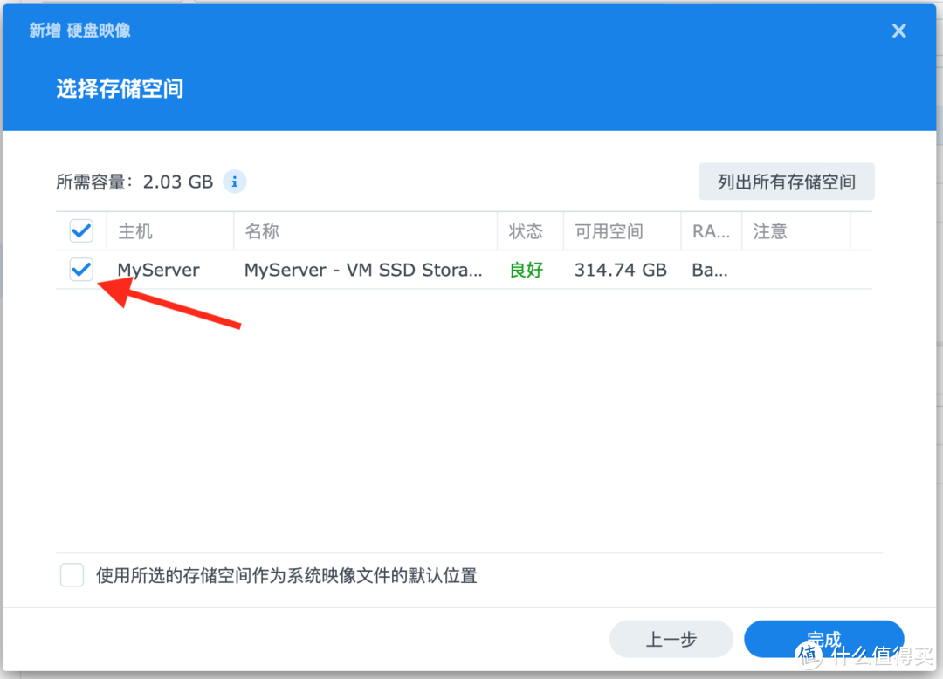943x679 pixels.
Task: Click the 什么值得买 watermark logo
Action: coord(807,653)
